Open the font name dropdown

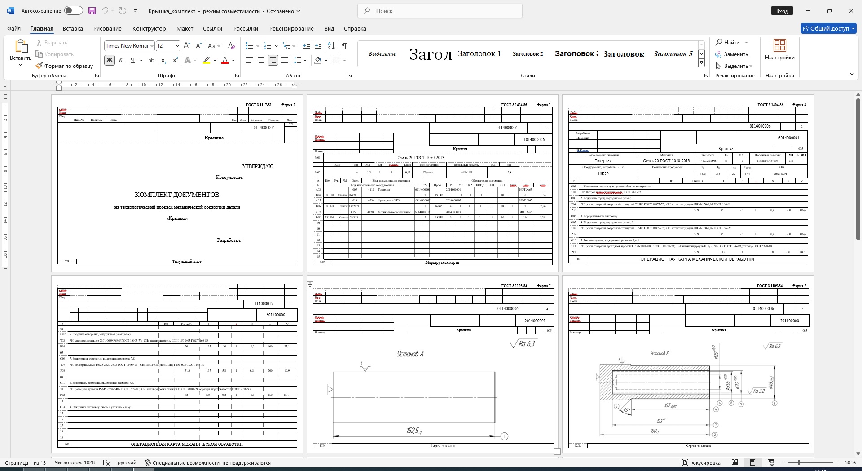pos(152,46)
